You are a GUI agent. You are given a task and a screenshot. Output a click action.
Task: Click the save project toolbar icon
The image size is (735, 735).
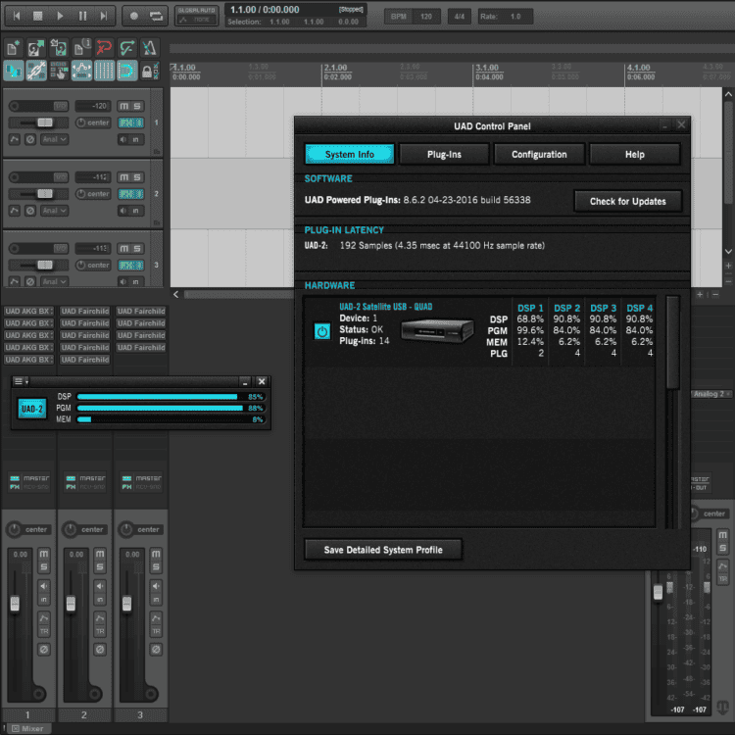point(59,48)
